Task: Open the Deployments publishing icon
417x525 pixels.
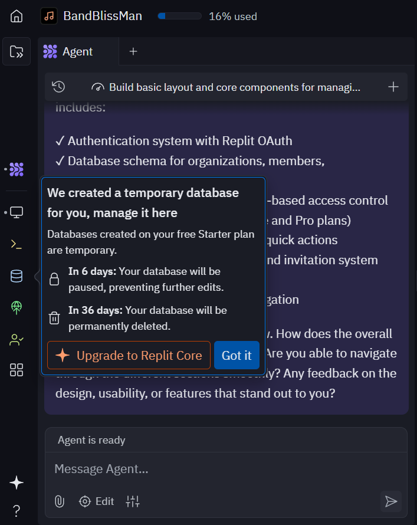Action: tap(17, 308)
